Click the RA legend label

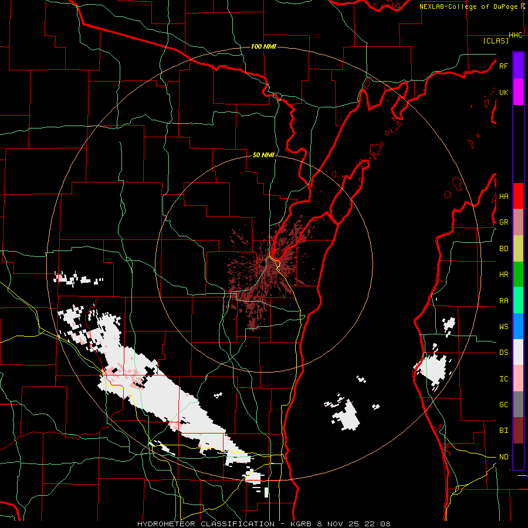pyautogui.click(x=503, y=301)
